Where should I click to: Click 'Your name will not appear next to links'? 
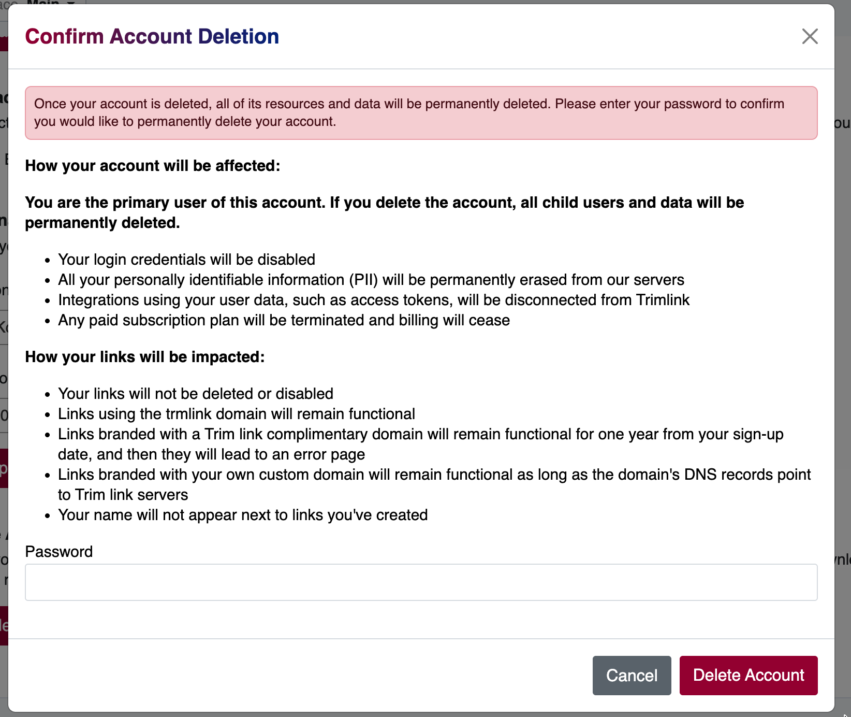pos(243,515)
